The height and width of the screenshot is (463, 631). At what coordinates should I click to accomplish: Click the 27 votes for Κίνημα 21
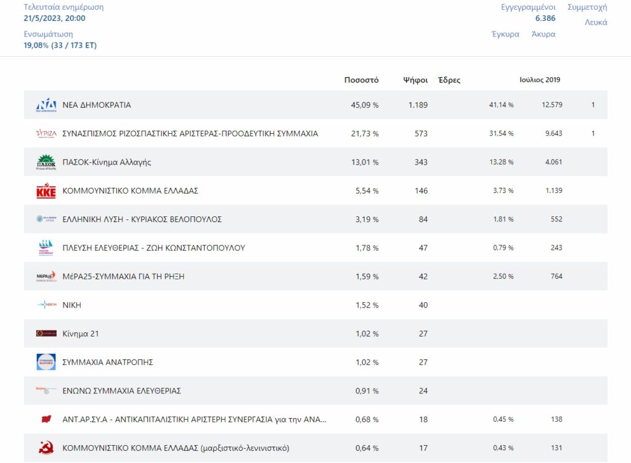pos(423,334)
